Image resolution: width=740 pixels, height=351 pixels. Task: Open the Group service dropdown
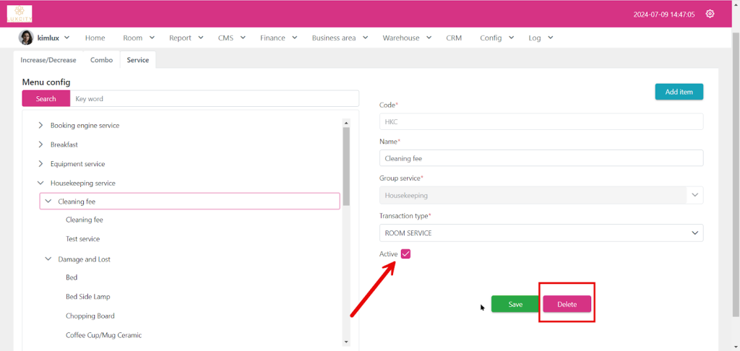pyautogui.click(x=541, y=195)
